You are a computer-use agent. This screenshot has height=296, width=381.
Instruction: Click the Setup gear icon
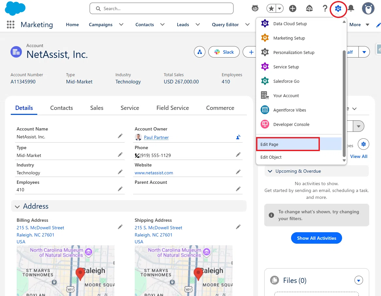pos(338,9)
